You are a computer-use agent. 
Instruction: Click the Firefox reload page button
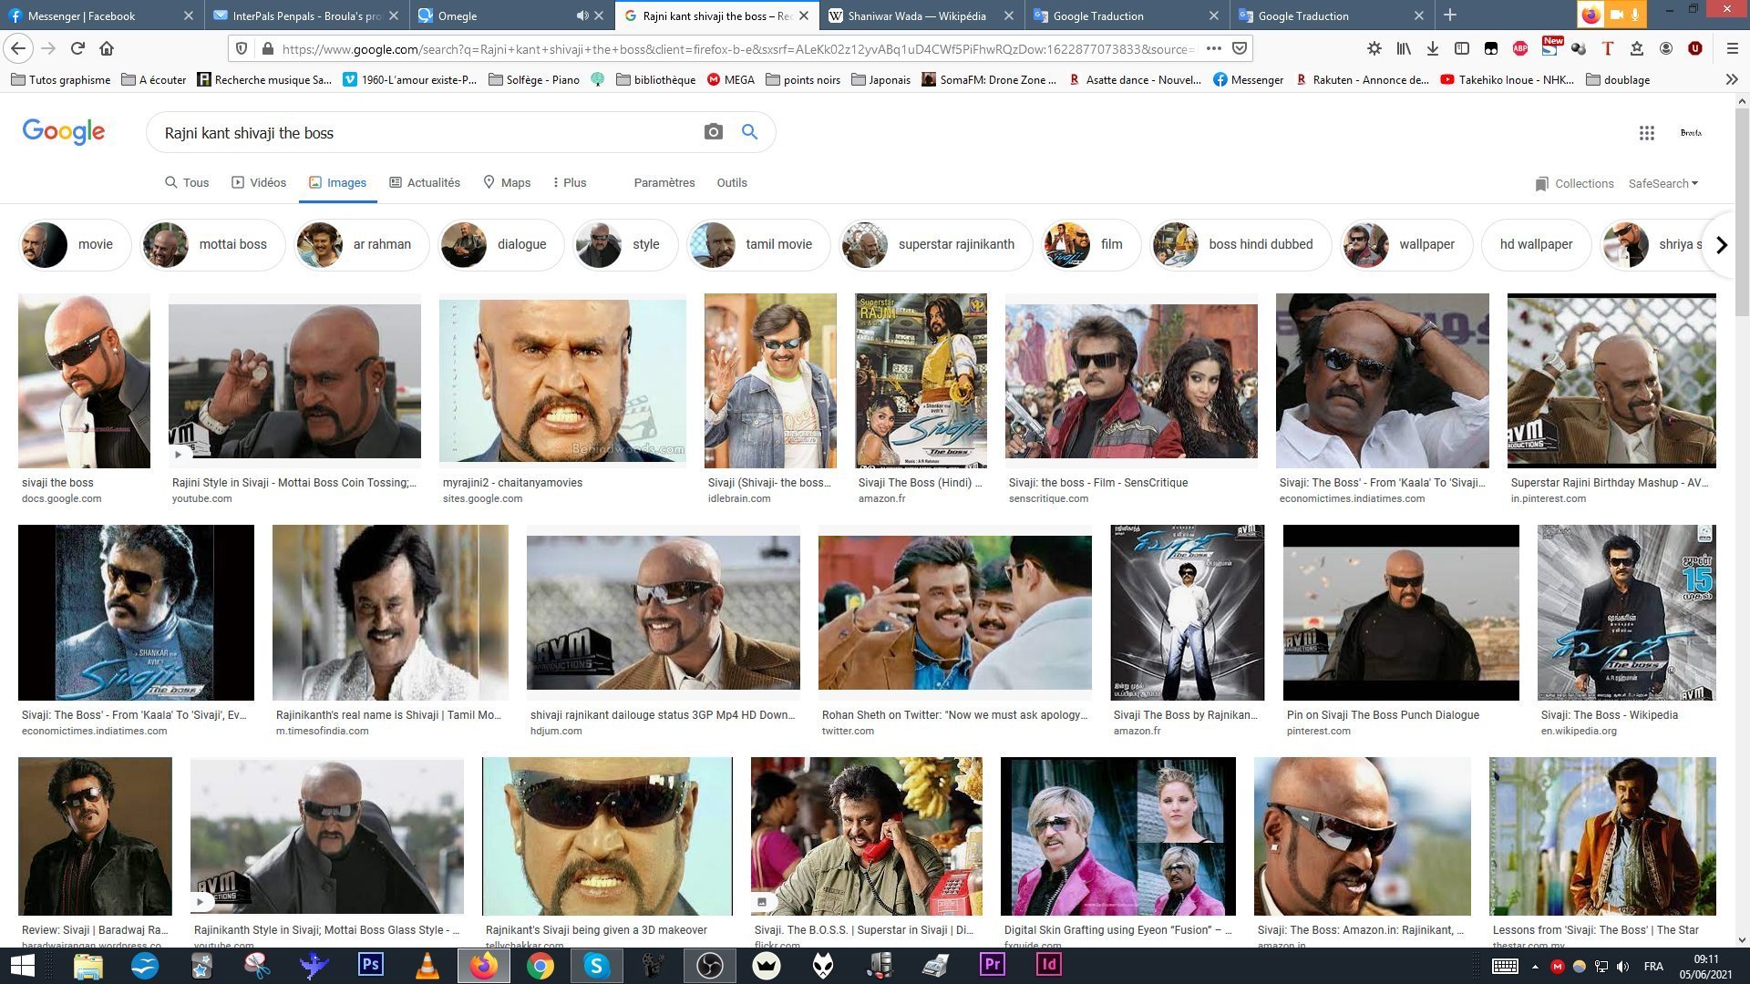click(77, 48)
